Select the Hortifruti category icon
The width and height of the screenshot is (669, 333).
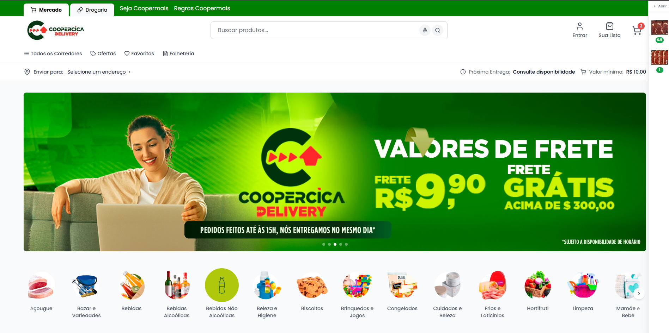[538, 285]
